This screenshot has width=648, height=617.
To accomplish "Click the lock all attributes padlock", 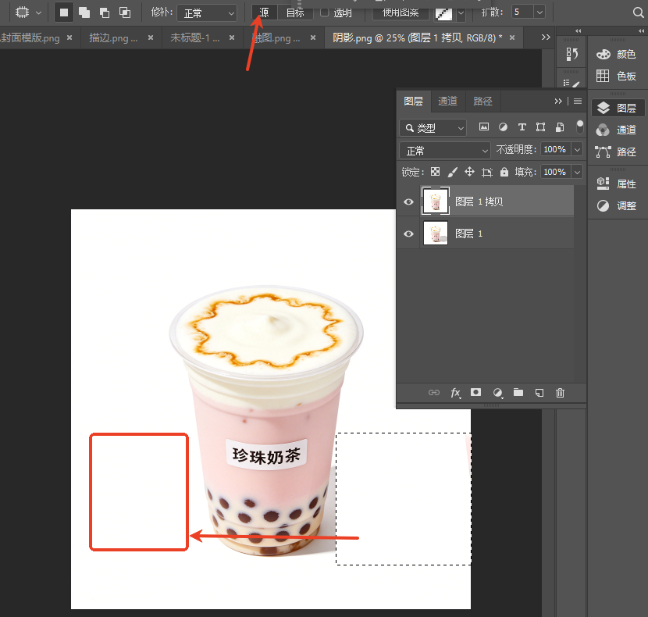I will (x=504, y=172).
